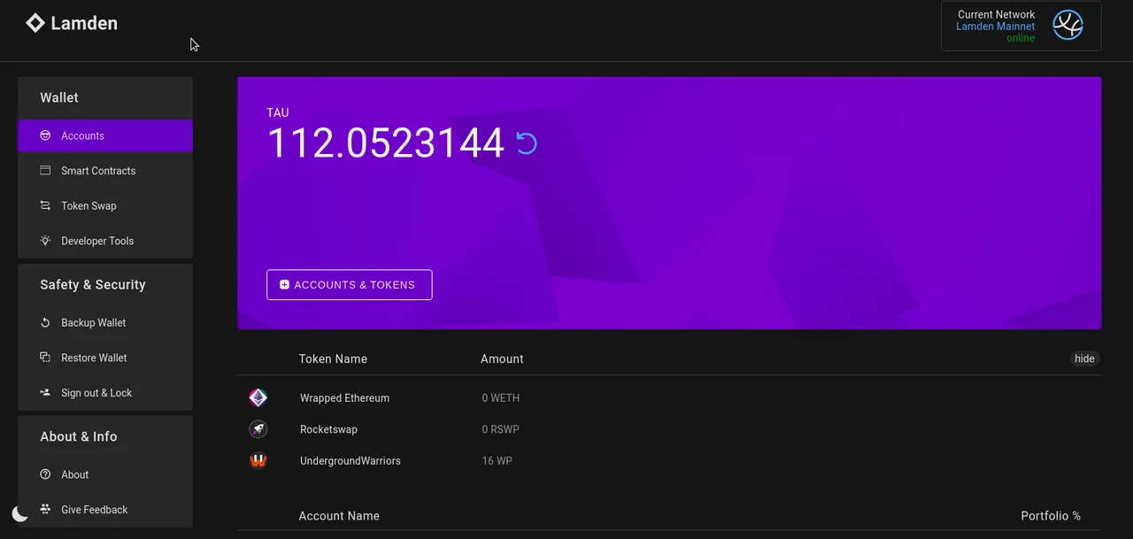This screenshot has height=539, width=1133.
Task: Click the Token Name column header
Action: pyautogui.click(x=333, y=358)
